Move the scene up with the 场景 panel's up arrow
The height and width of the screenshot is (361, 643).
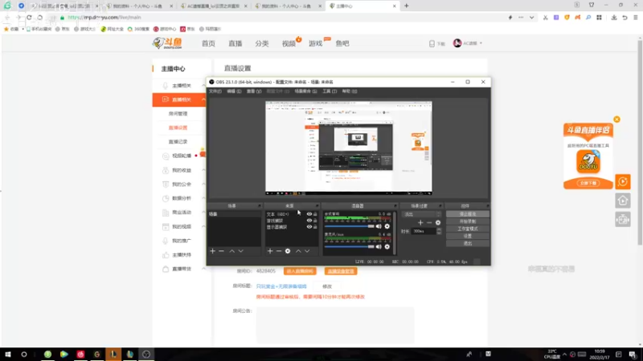click(231, 251)
